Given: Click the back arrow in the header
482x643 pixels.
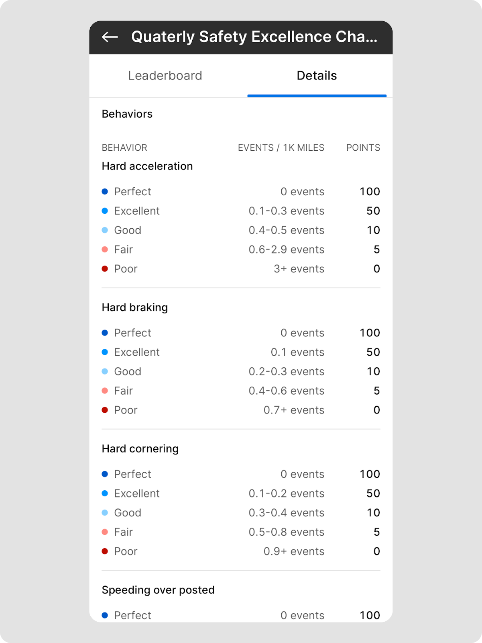Looking at the screenshot, I should click(110, 37).
